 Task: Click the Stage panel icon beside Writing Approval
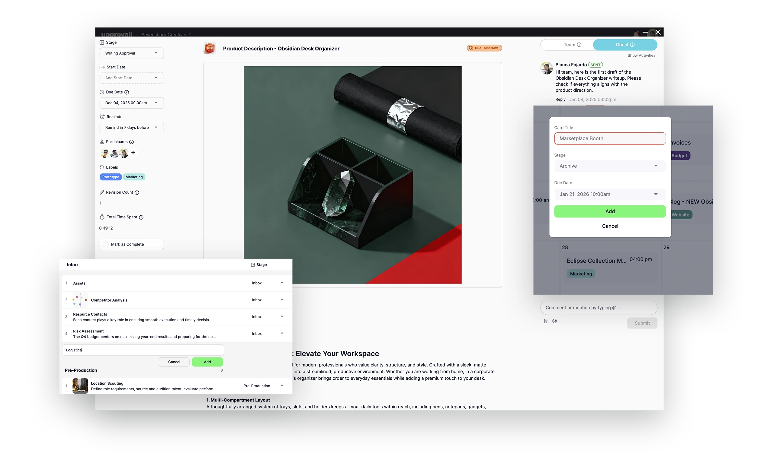coord(102,42)
